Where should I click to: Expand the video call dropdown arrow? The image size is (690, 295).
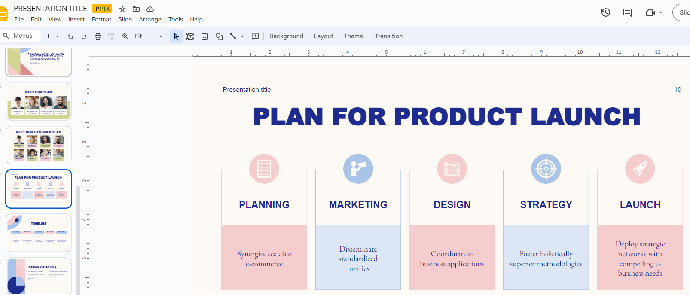(x=661, y=12)
